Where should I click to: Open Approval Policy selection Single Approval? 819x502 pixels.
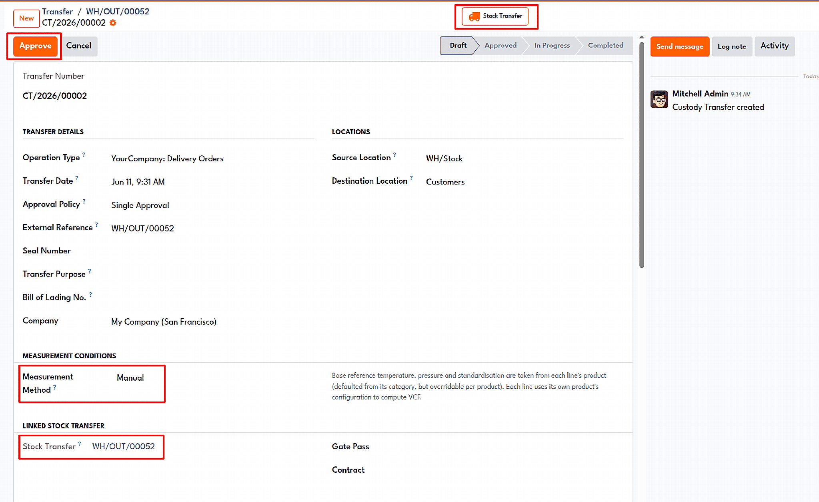[x=140, y=205]
